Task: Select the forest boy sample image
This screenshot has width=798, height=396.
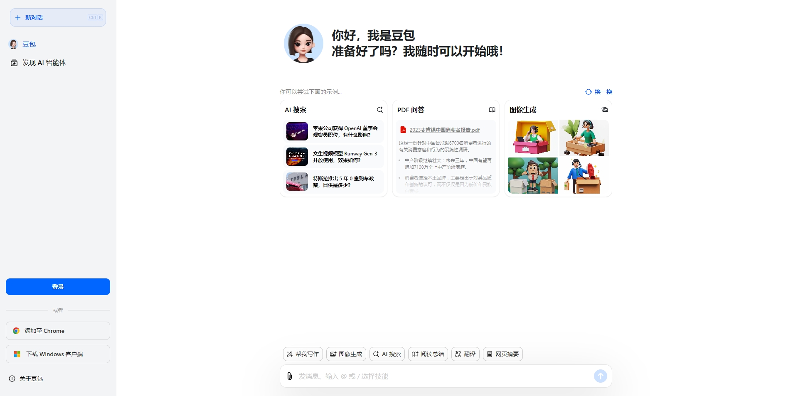Action: pyautogui.click(x=533, y=175)
